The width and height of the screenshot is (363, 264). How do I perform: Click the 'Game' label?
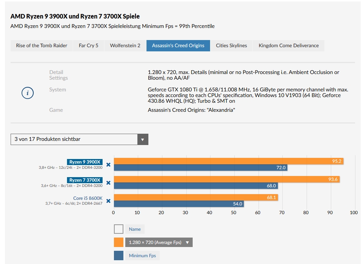tap(56, 110)
